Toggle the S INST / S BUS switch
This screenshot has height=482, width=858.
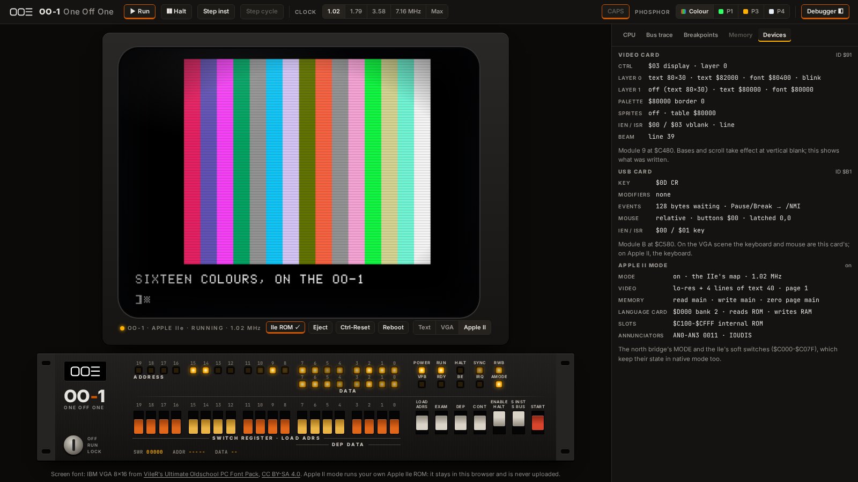point(519,423)
